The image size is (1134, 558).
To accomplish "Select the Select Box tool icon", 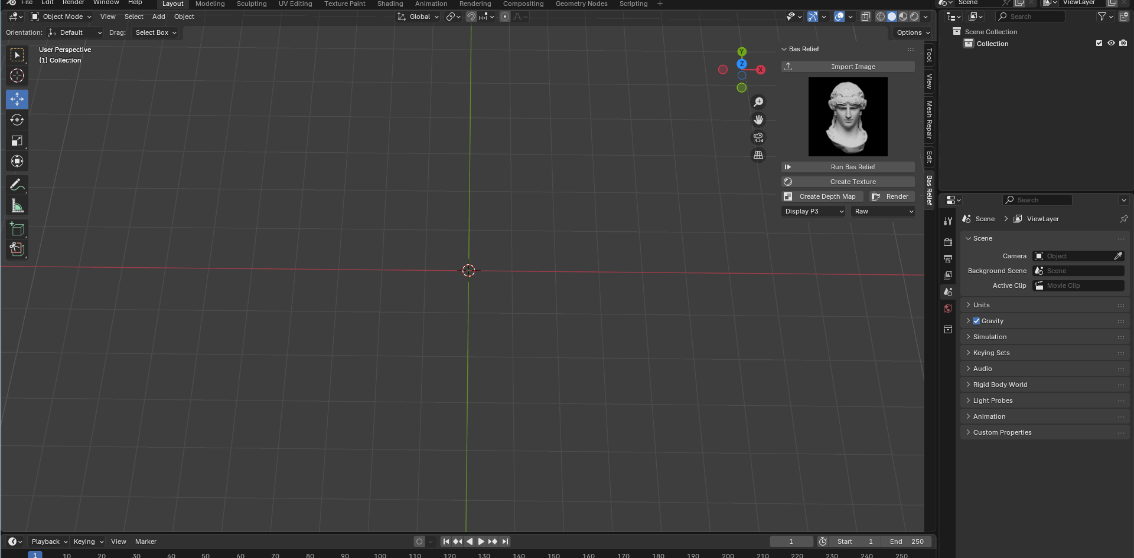I will click(17, 55).
